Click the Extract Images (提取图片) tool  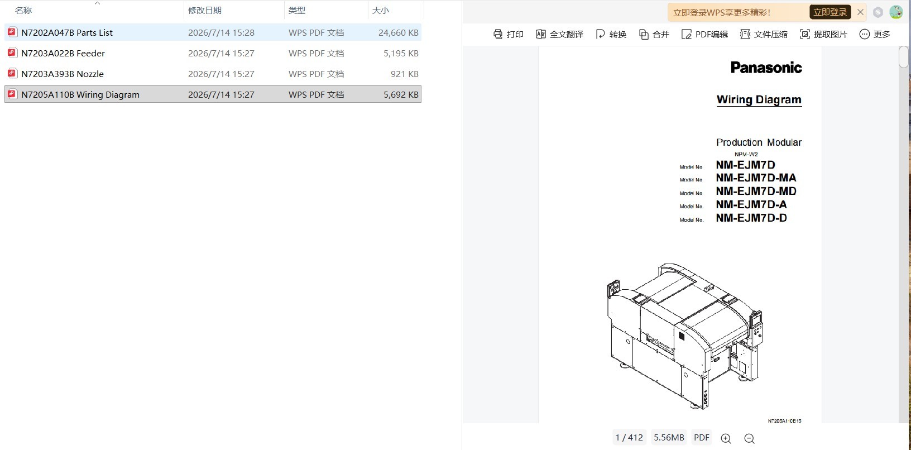[823, 34]
